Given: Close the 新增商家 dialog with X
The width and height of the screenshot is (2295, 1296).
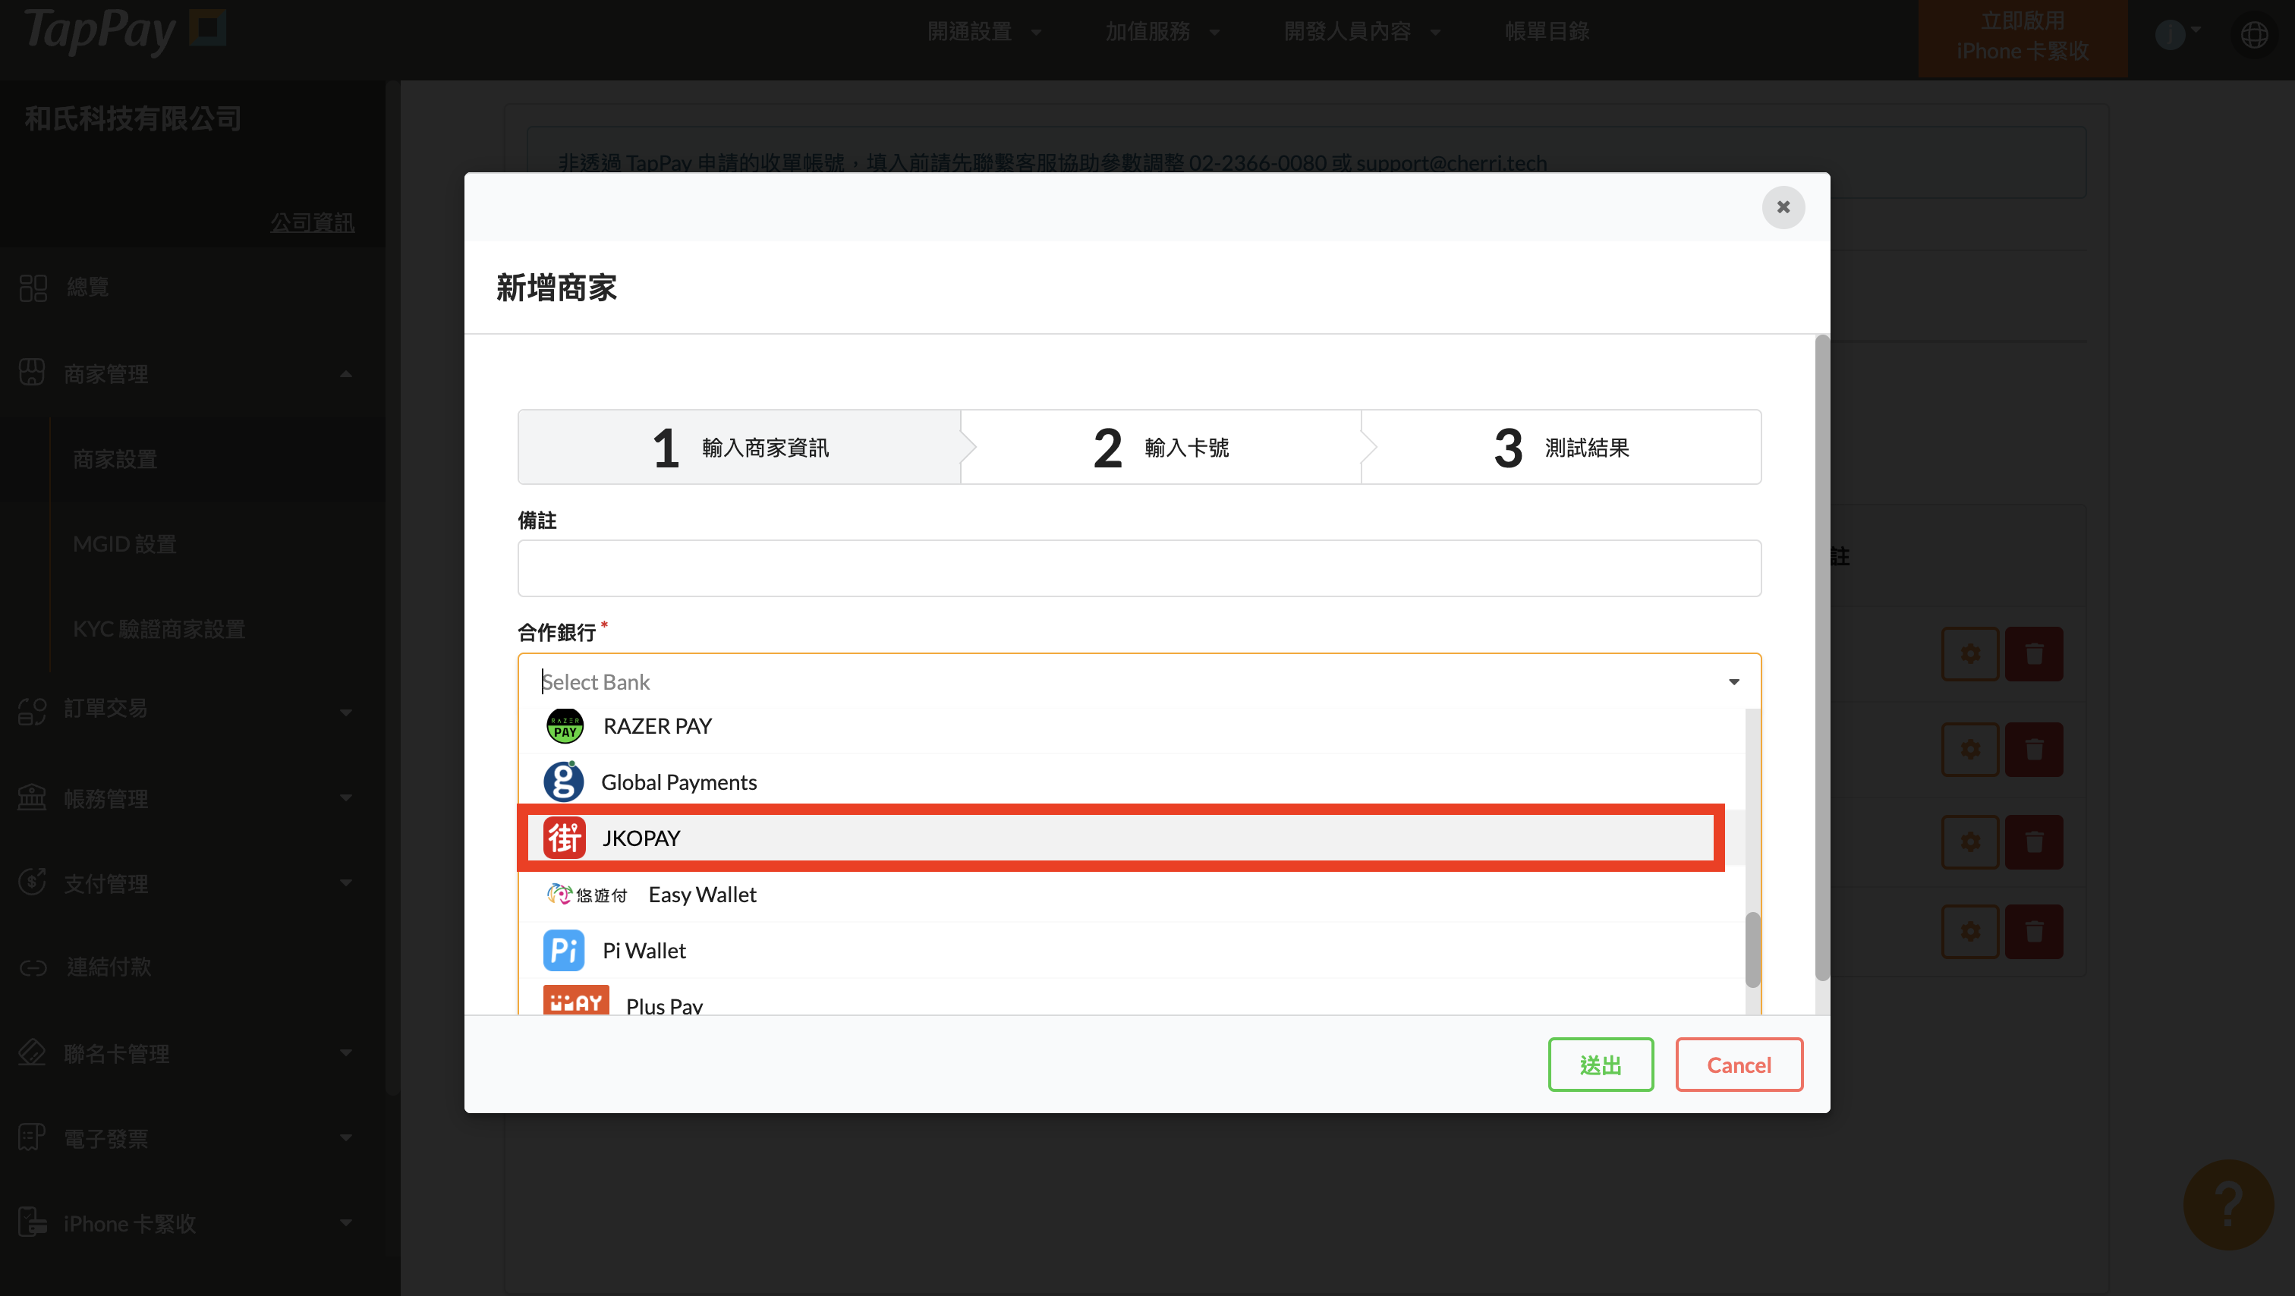Looking at the screenshot, I should tap(1783, 206).
